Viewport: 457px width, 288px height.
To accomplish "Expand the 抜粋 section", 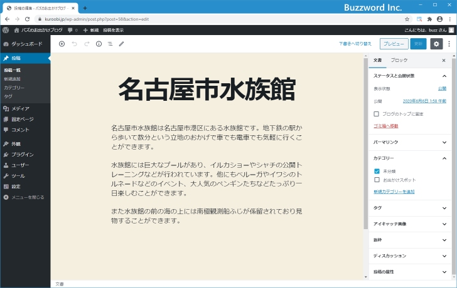I will 410,240.
